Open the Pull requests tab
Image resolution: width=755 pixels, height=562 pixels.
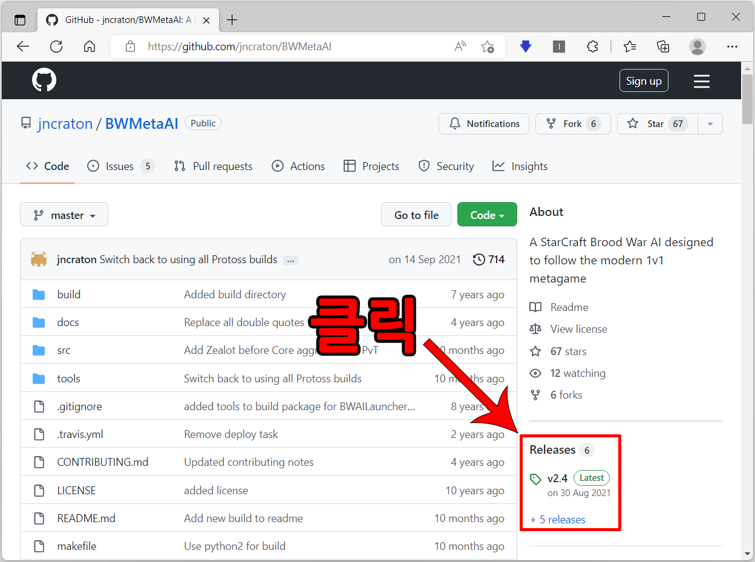pyautogui.click(x=213, y=166)
